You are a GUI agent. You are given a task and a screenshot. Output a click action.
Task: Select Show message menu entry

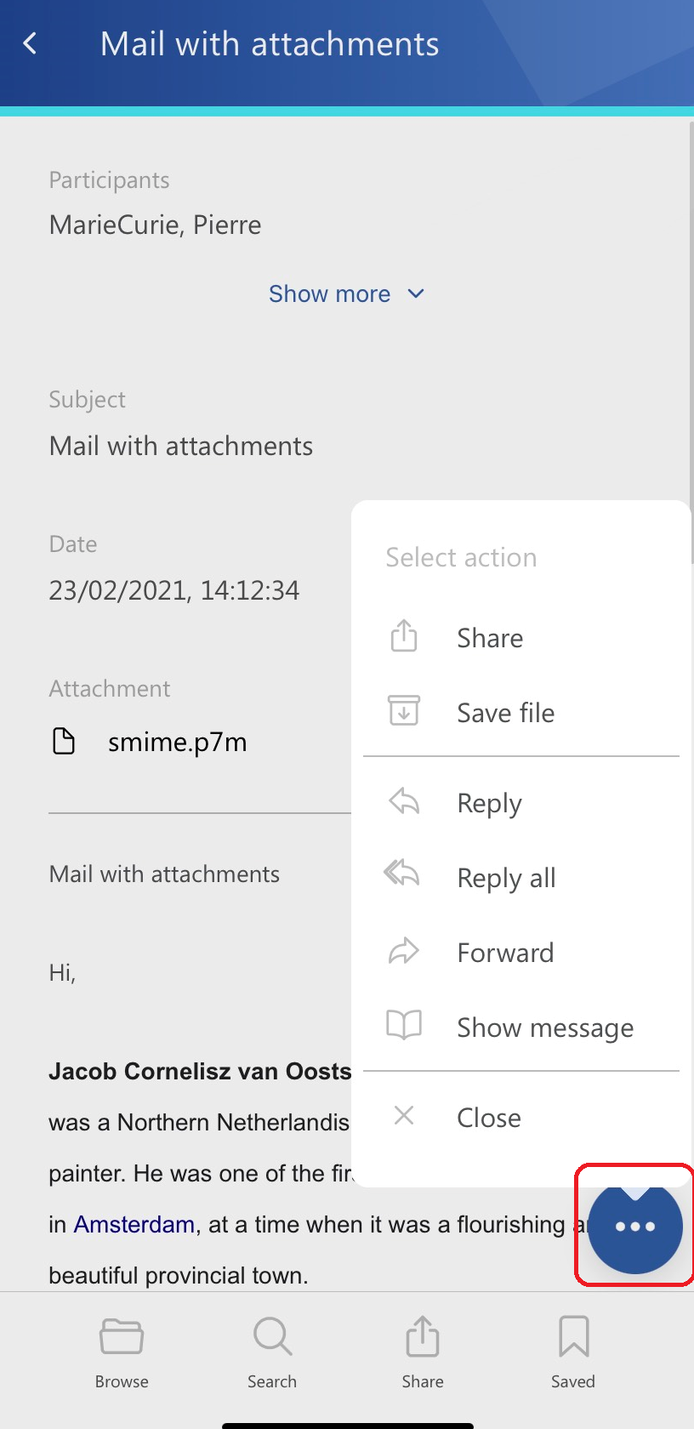click(545, 1028)
